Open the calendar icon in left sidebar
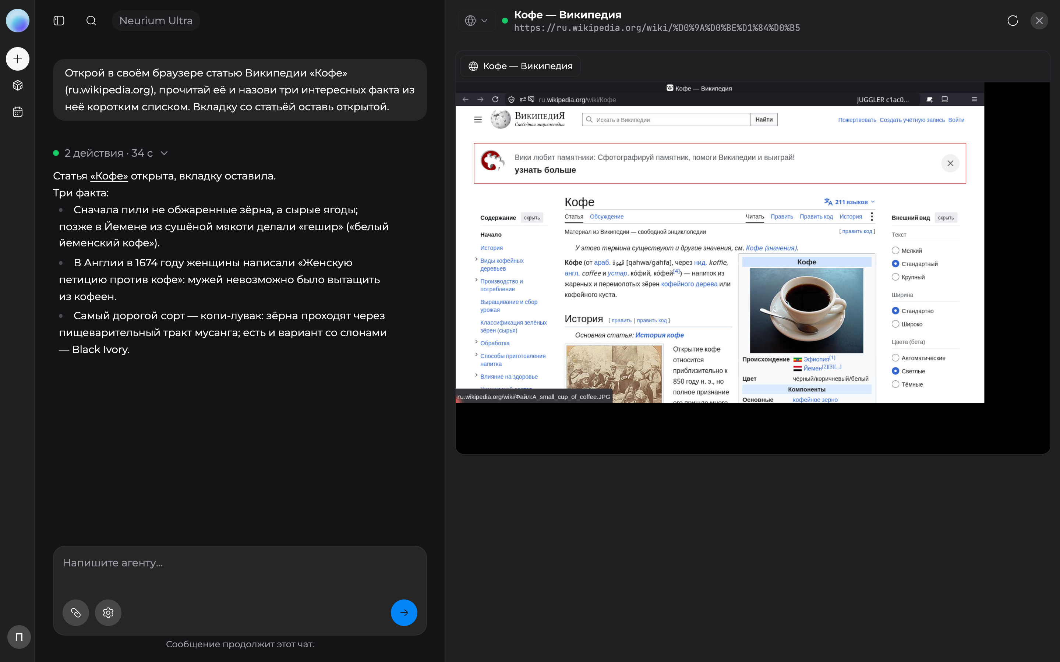Viewport: 1060px width, 662px height. click(x=18, y=112)
